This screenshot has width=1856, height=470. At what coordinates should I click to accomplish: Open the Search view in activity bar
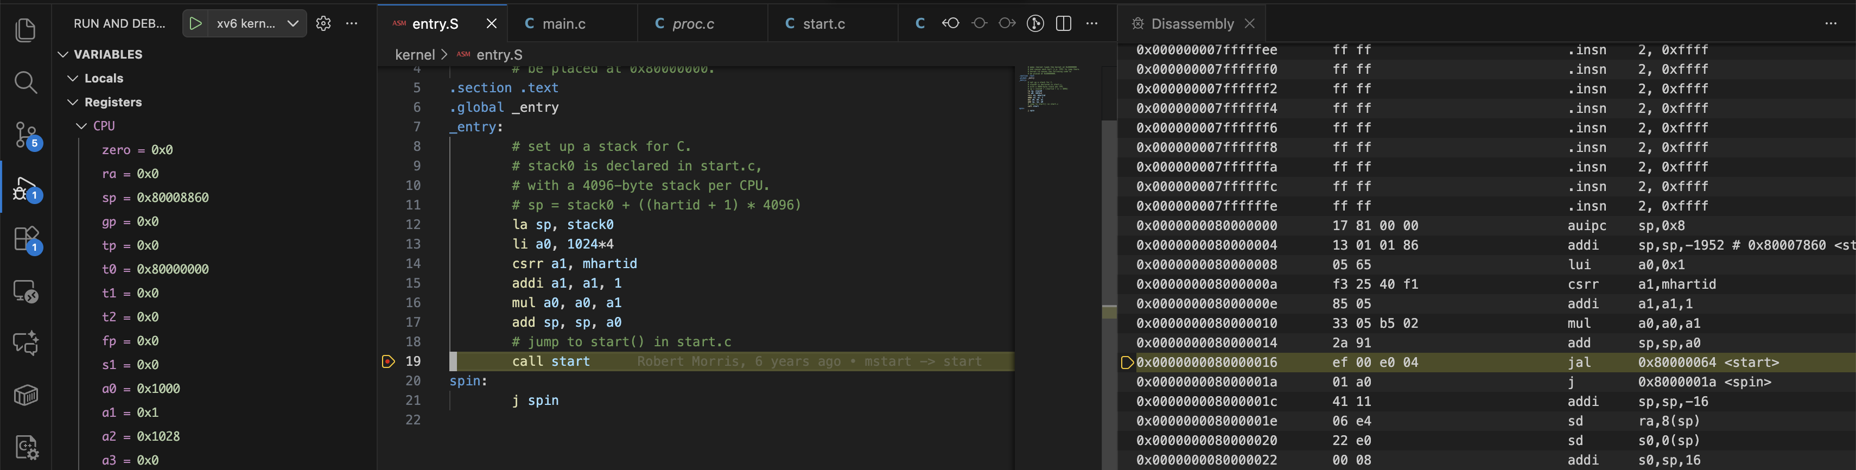coord(26,83)
